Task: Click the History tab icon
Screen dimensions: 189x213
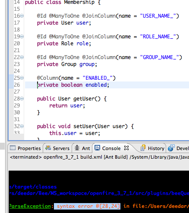Action: pyautogui.click(x=143, y=148)
